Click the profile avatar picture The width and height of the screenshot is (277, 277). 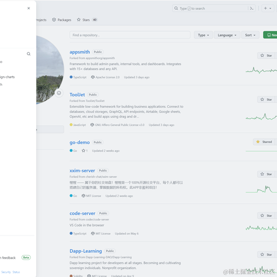pos(49,70)
